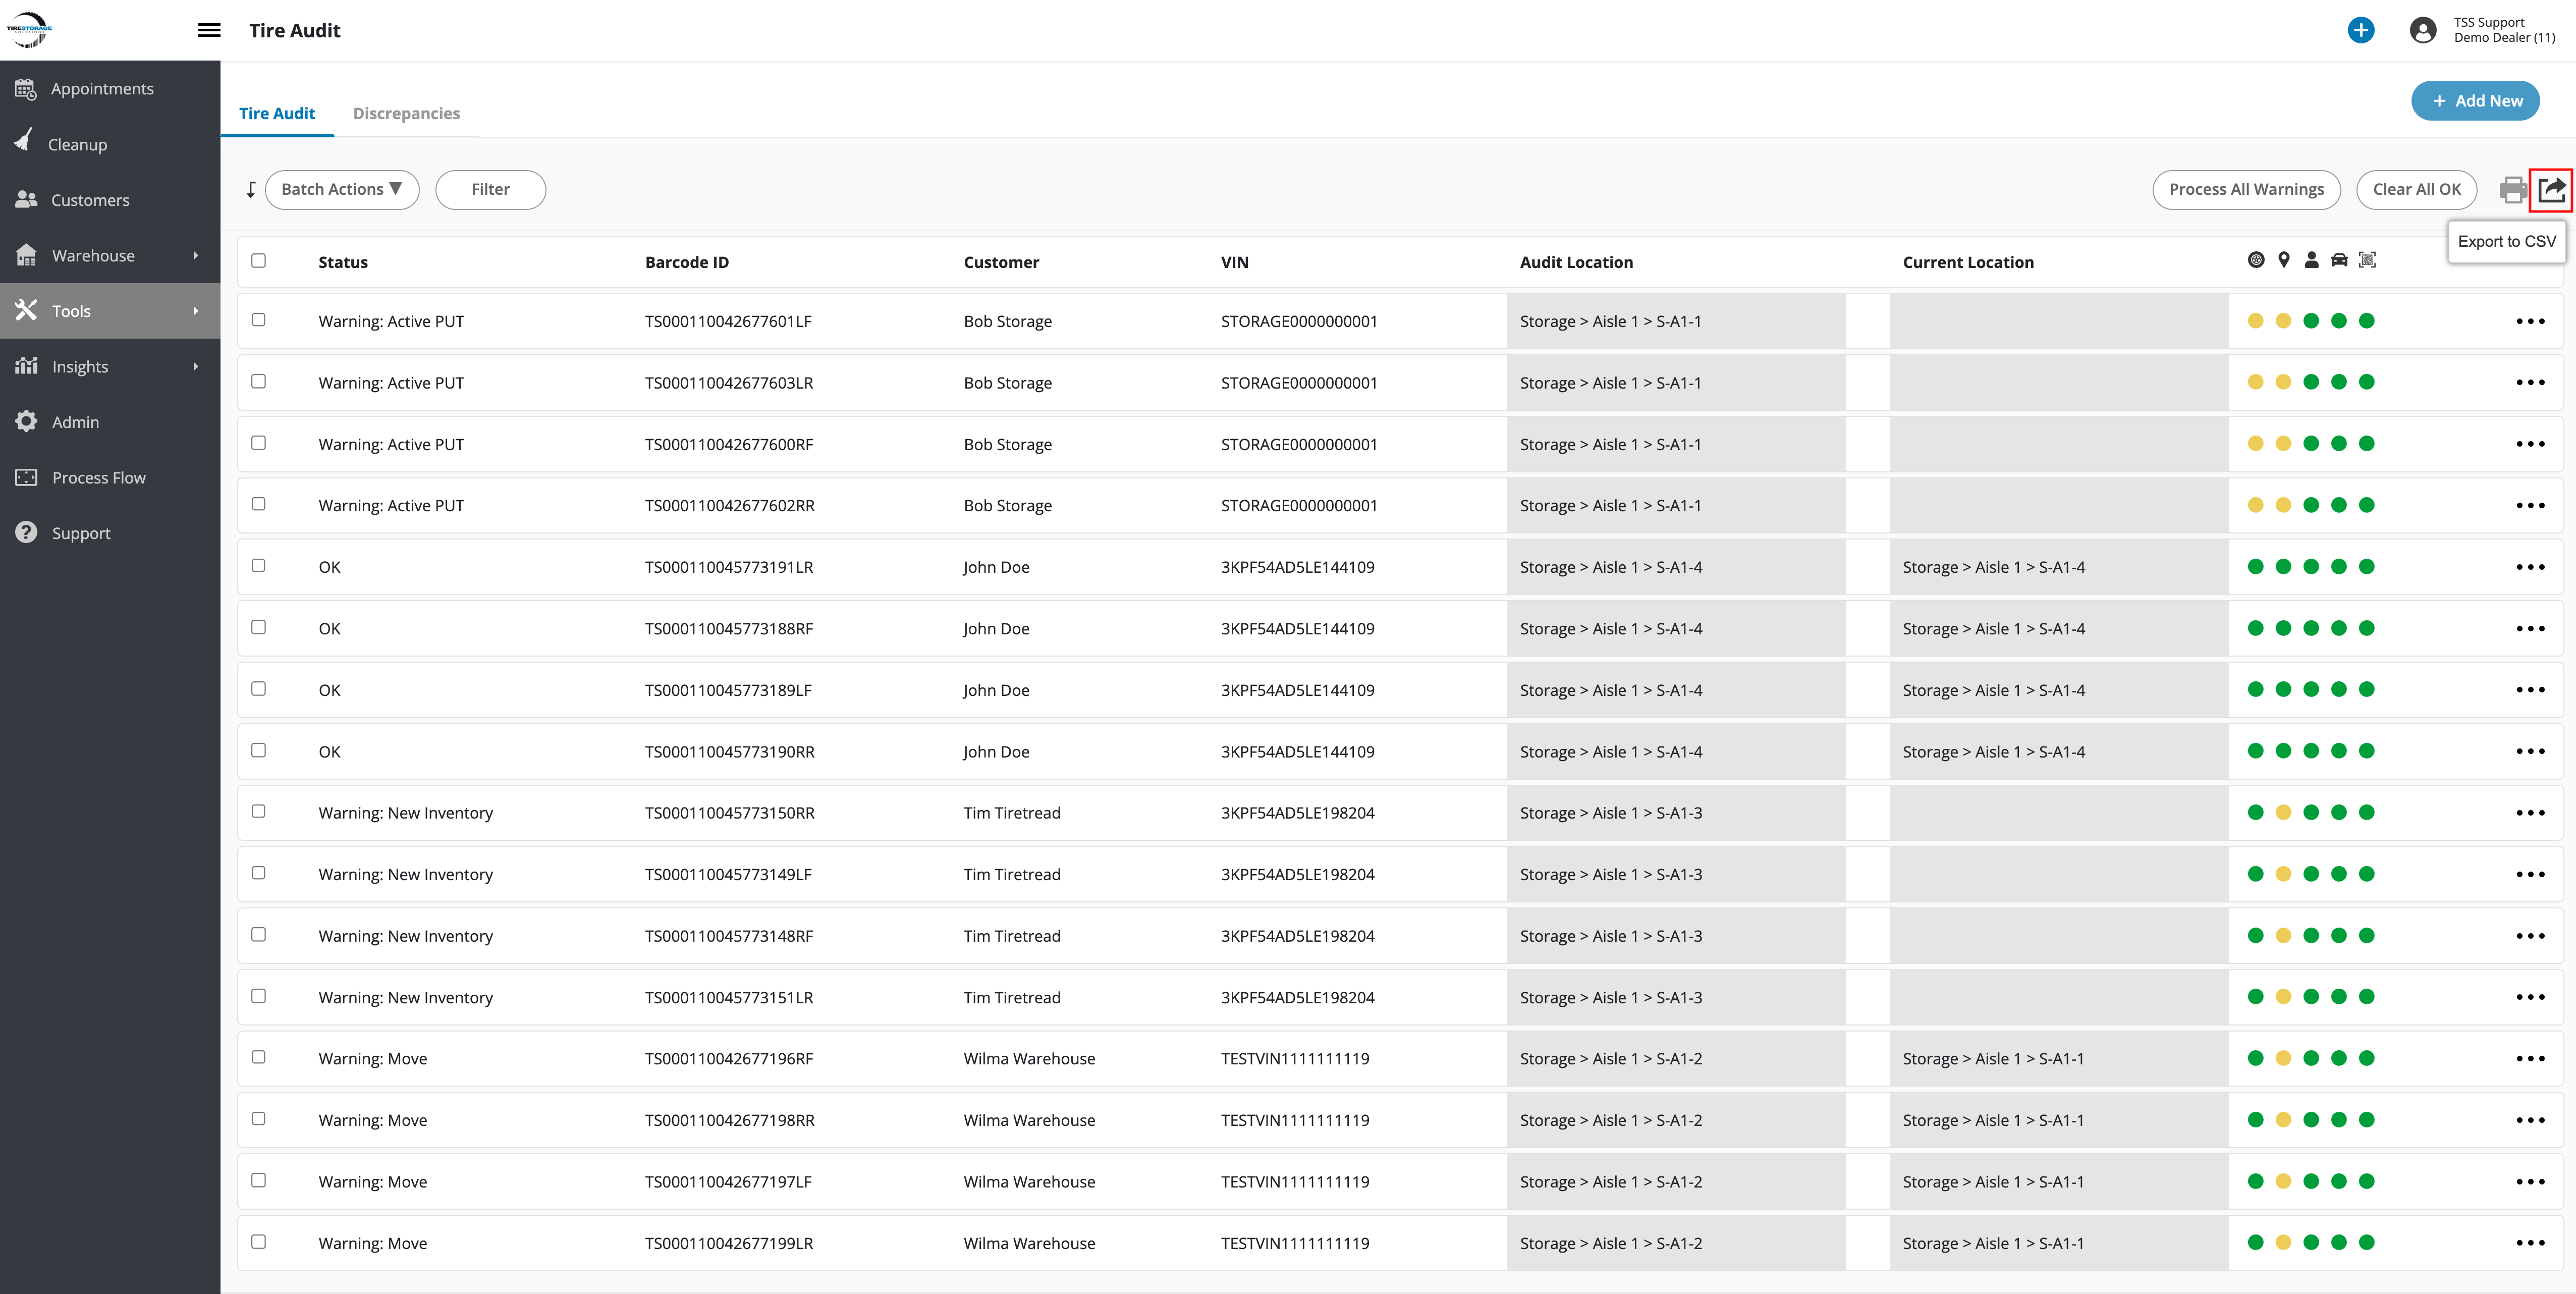Click the blue plus circle icon
Viewport: 2576px width, 1294px height.
2360,30
